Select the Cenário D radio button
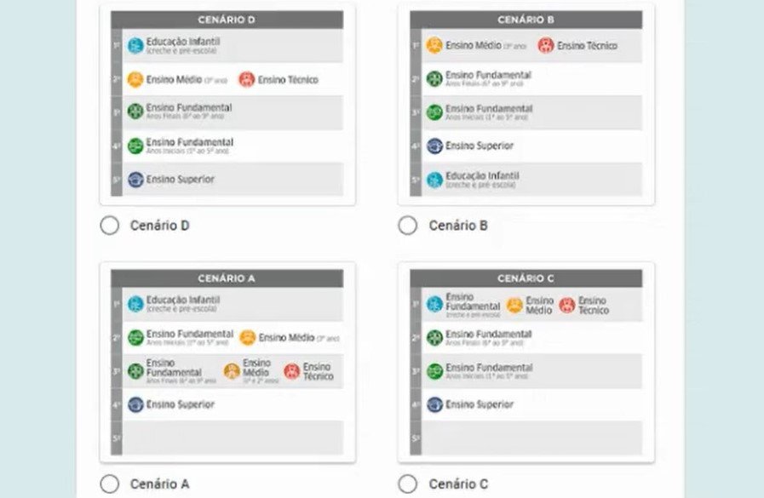This screenshot has height=498, width=764. point(109,226)
